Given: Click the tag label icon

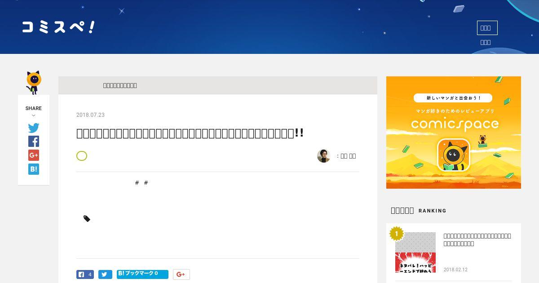Looking at the screenshot, I should (x=87, y=219).
